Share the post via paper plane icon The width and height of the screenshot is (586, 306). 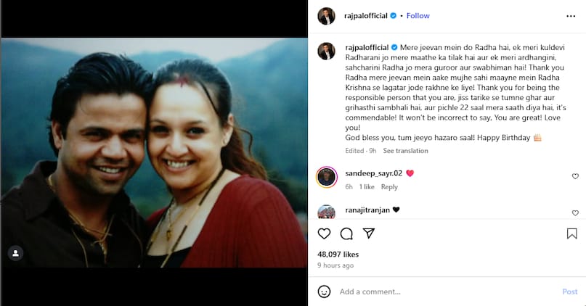(x=369, y=233)
